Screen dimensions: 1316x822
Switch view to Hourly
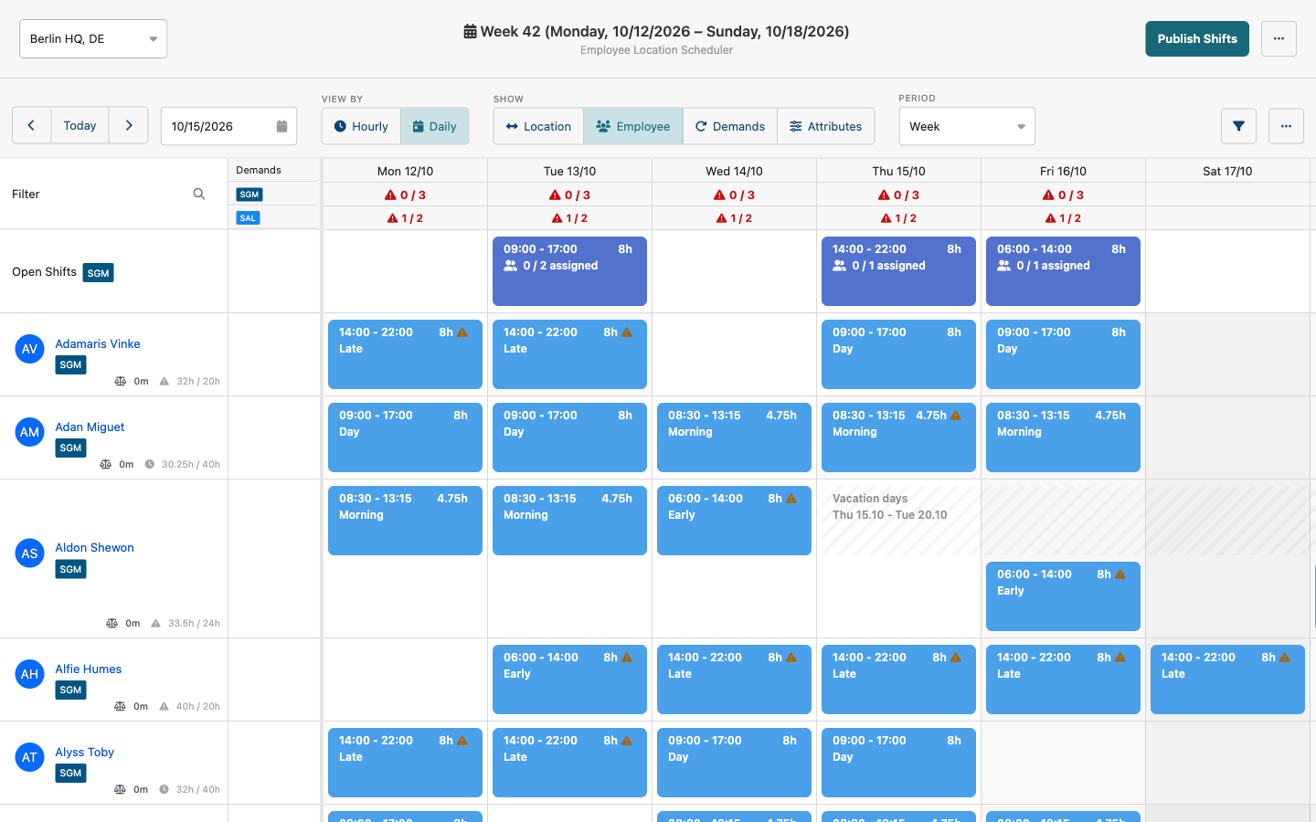click(x=361, y=126)
